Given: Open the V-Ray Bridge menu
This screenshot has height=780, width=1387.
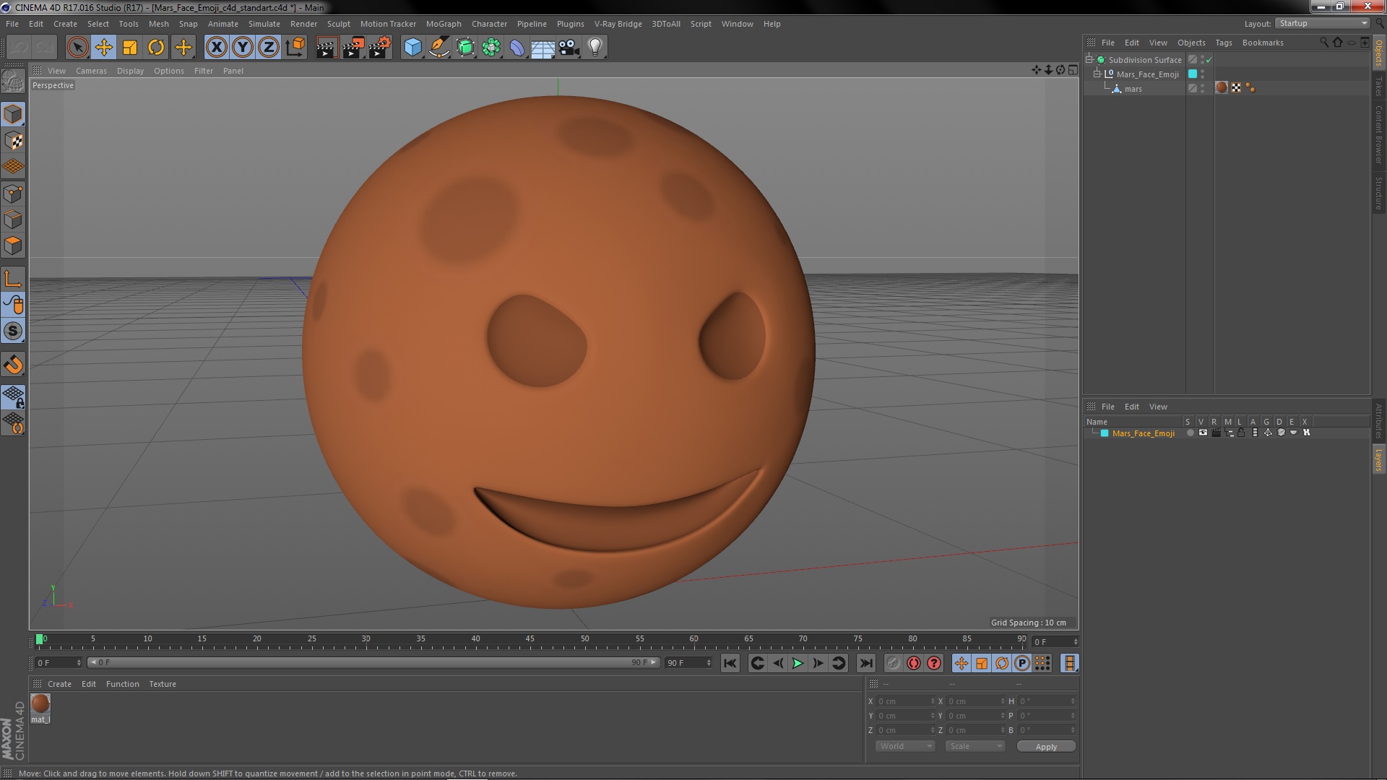Looking at the screenshot, I should [x=618, y=24].
